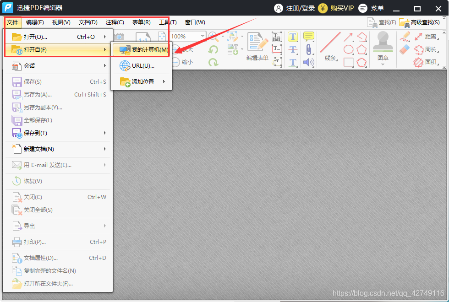Screen dimensions: 449x302
Task: Click 另存为副本(Y)... icon
Action: 16,108
